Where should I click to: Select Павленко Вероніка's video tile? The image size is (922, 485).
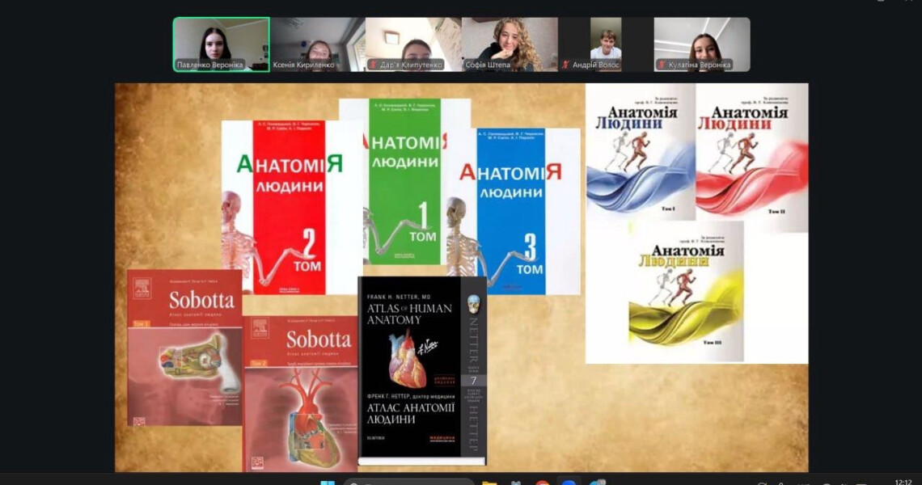[221, 44]
